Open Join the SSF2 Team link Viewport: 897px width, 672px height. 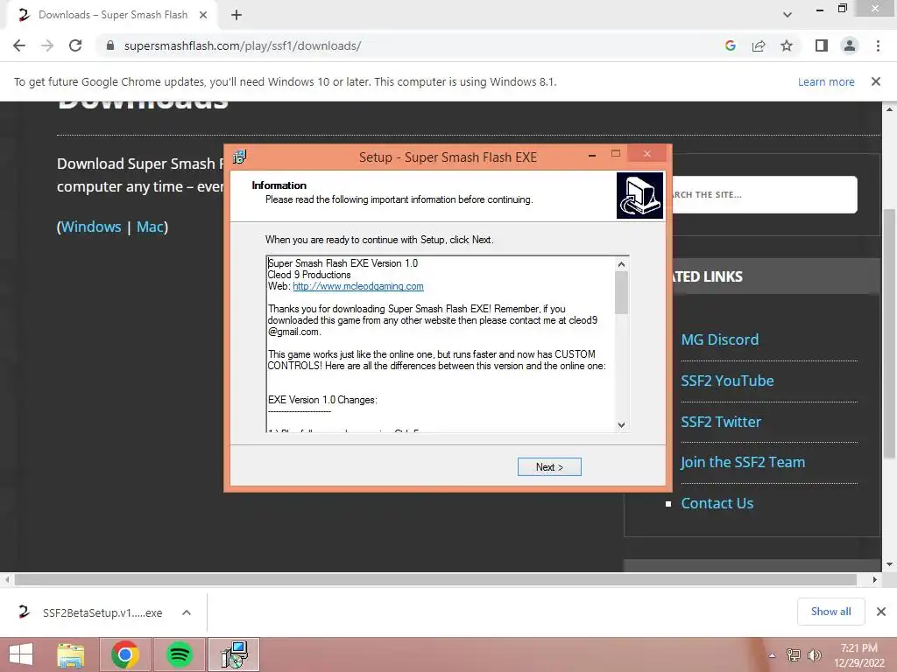tap(743, 462)
